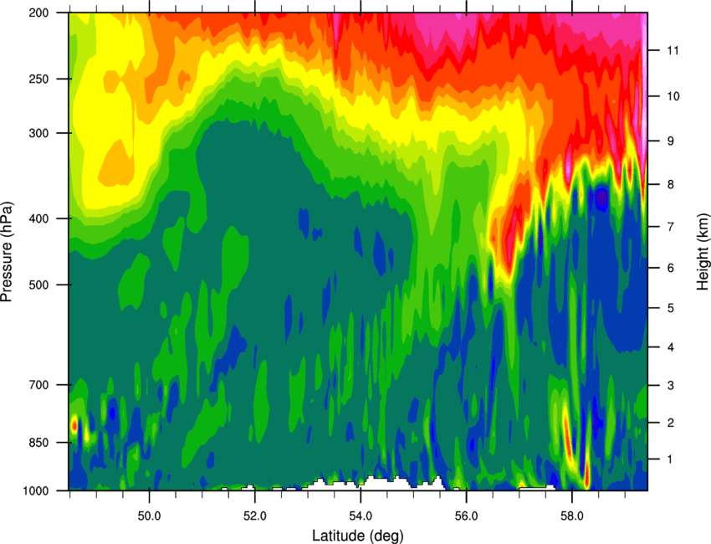Click the 58.0 latitude label
Viewport: 711px width, 544px height.
pyautogui.click(x=572, y=516)
